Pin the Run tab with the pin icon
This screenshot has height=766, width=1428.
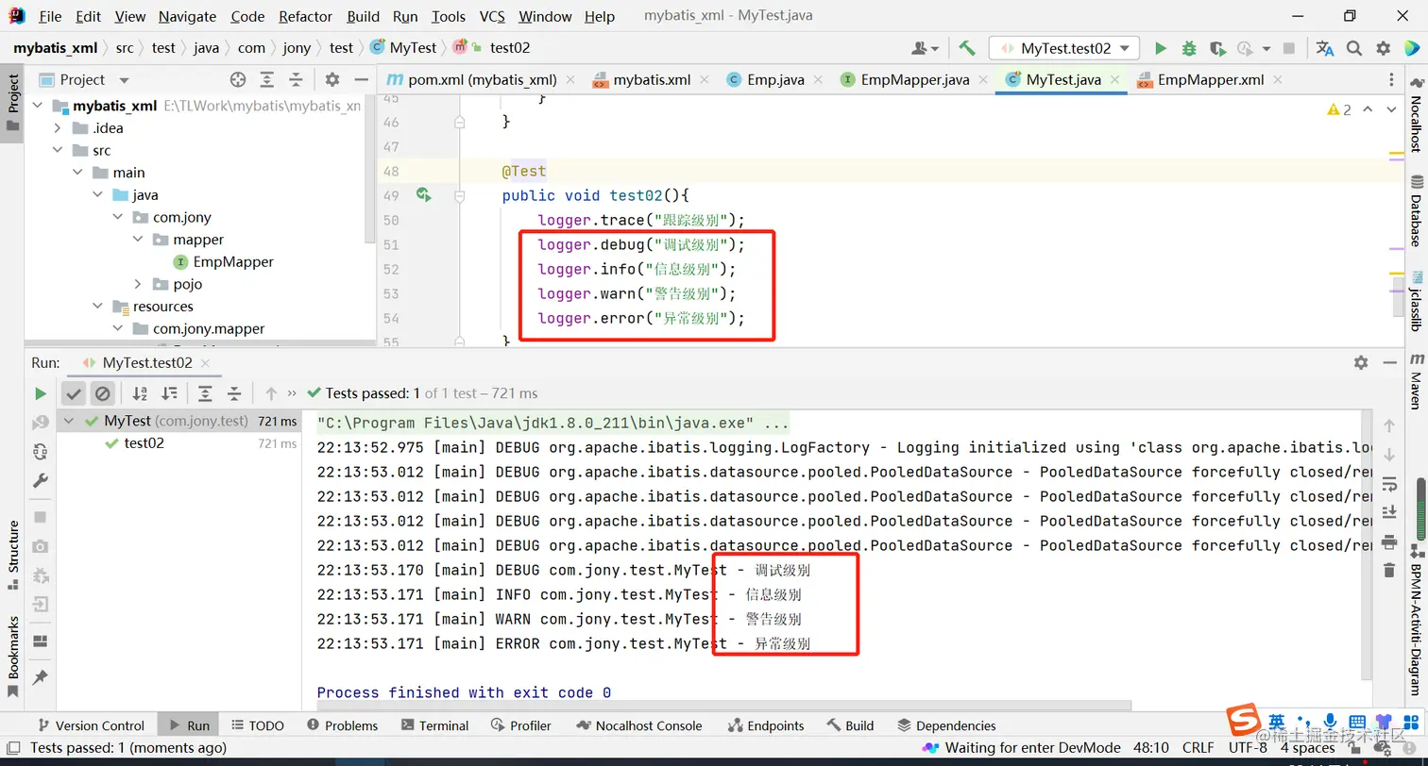coord(40,677)
